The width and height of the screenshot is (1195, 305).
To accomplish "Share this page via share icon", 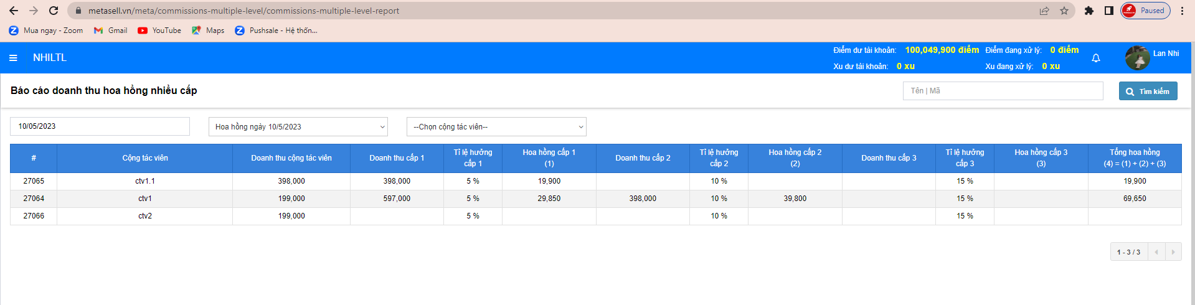I will click(x=1044, y=11).
